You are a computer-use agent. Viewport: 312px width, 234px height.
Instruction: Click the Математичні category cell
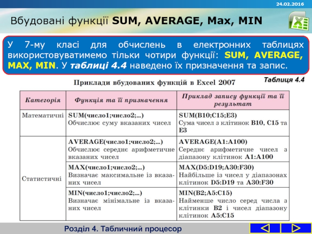[x=41, y=115]
